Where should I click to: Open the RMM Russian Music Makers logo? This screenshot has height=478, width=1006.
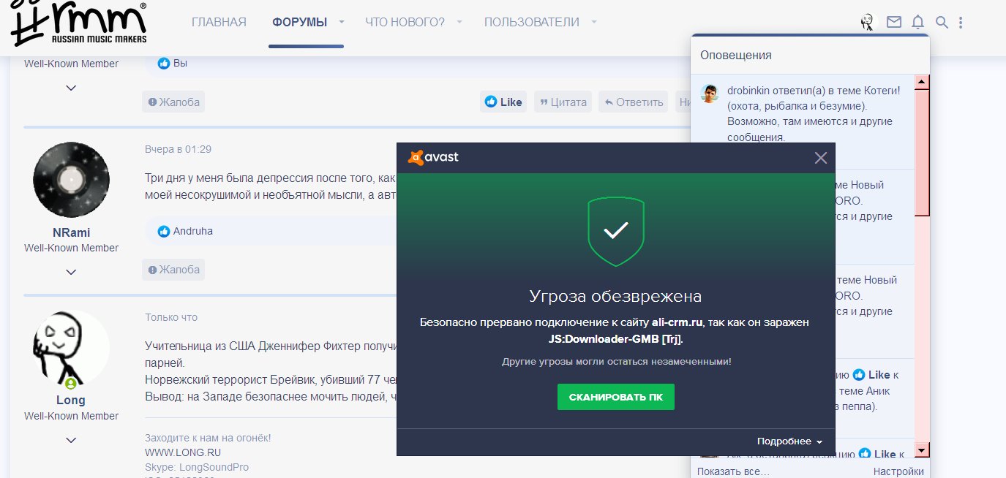(x=78, y=23)
